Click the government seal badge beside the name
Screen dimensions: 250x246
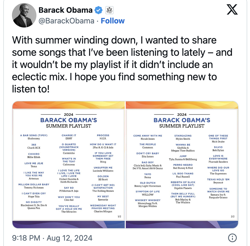109,10
